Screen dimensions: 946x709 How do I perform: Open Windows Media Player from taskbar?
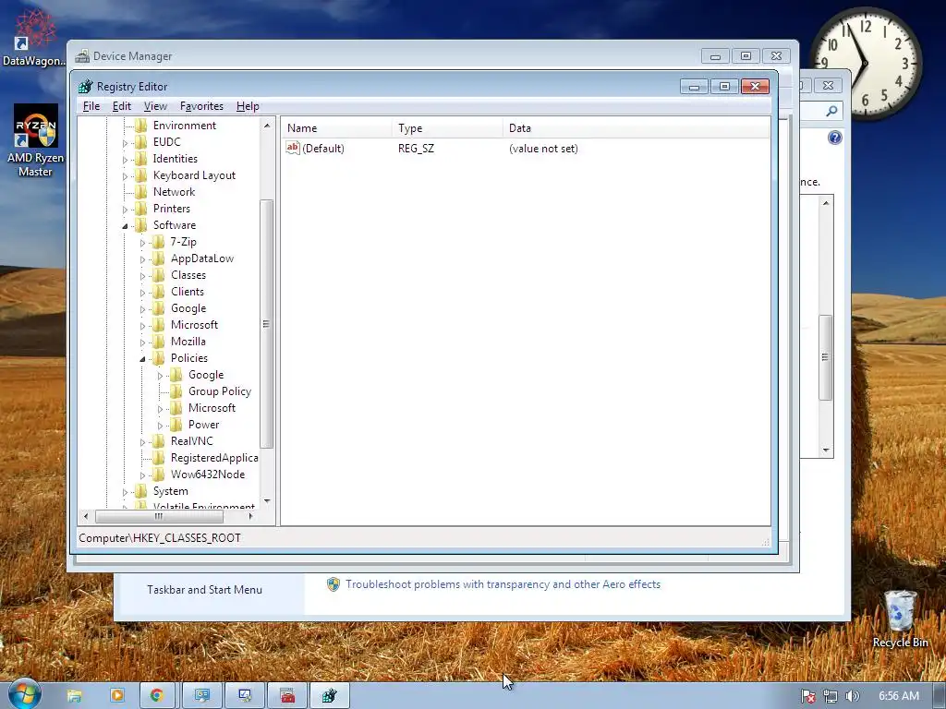[x=116, y=696]
